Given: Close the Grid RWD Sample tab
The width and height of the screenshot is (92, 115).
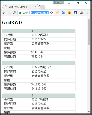Looking at the screenshot, I should coord(36,7).
